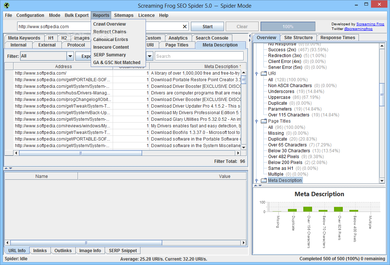Screen dimensions: 390x265
Task: Click the results table horizontal scroll right arrow
Action: (238, 153)
